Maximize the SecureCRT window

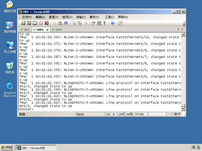[x=179, y=12]
